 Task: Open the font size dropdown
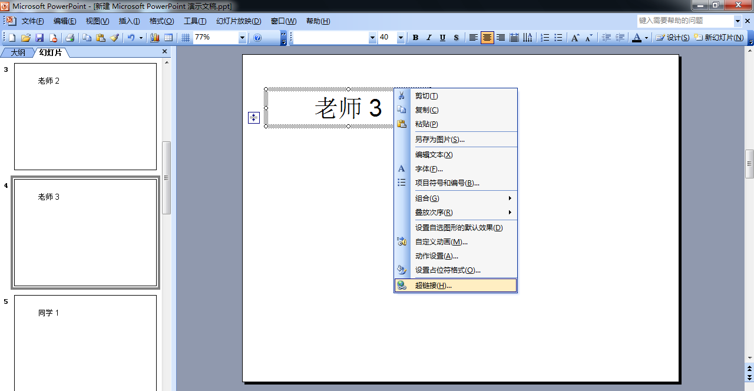401,38
